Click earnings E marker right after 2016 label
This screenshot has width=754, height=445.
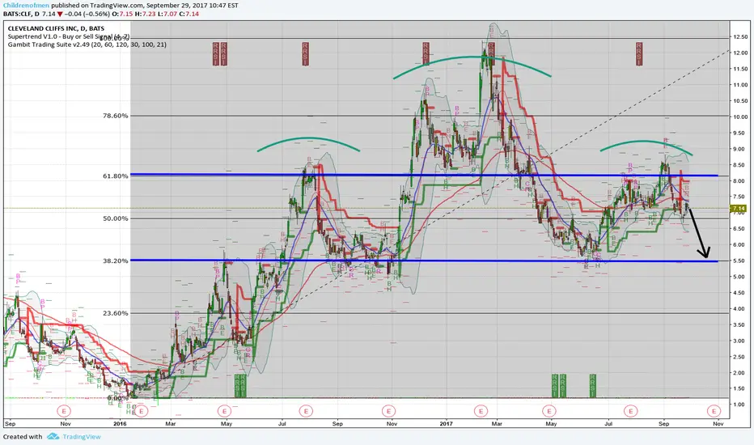(142, 411)
